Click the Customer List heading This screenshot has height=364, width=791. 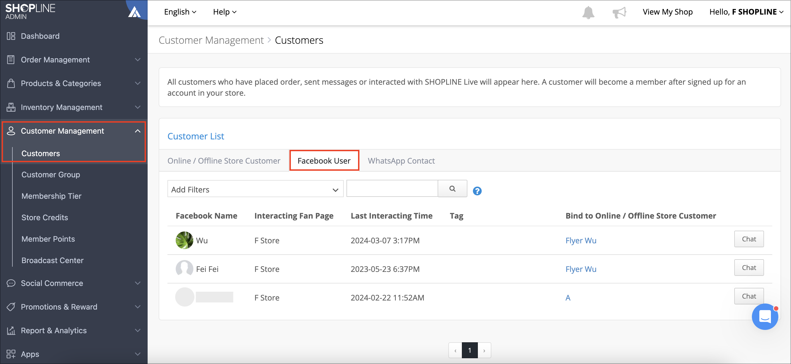pos(196,136)
